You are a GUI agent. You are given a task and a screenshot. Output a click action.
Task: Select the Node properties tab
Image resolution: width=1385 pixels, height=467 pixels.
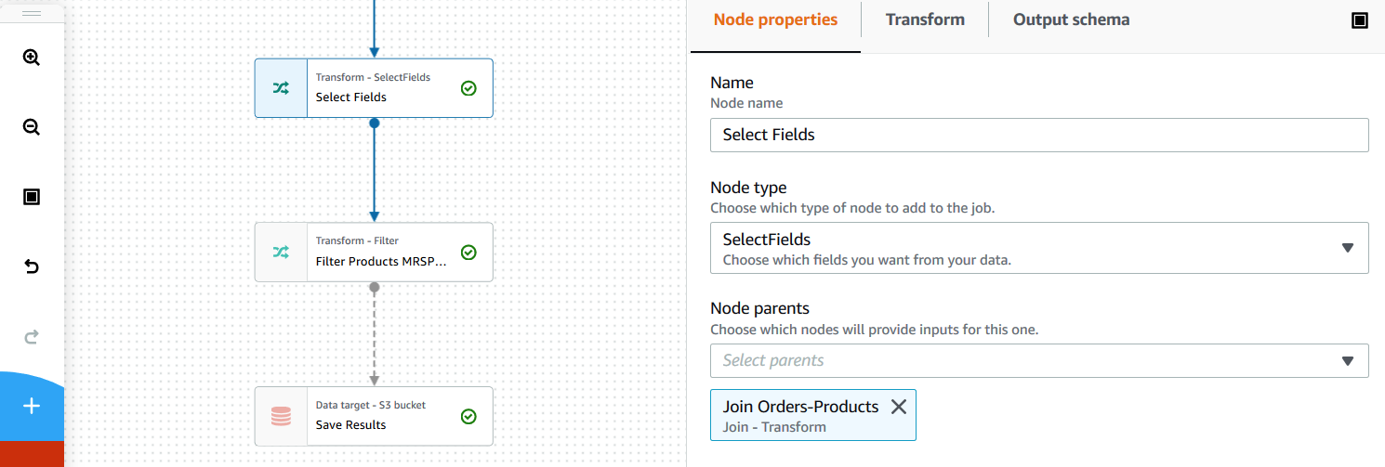click(775, 19)
